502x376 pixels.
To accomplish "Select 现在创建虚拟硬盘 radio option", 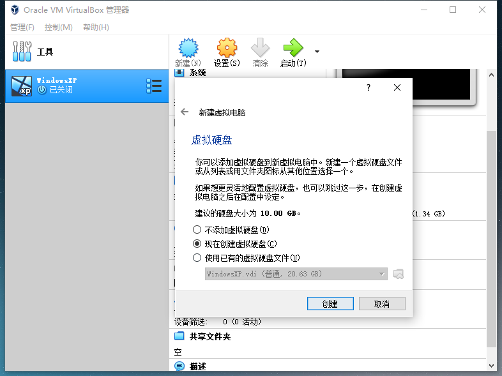I will [x=197, y=244].
